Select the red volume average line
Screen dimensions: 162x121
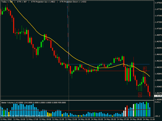point(75,110)
